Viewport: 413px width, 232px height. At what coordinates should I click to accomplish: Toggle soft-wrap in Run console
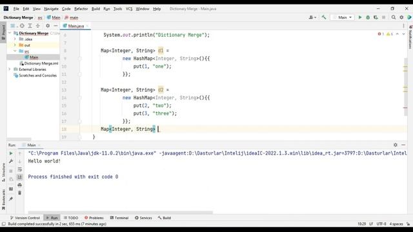20,169
